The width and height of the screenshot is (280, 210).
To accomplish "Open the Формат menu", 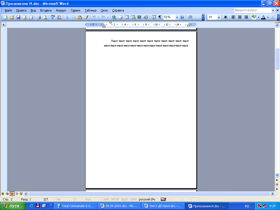I will 61,10.
